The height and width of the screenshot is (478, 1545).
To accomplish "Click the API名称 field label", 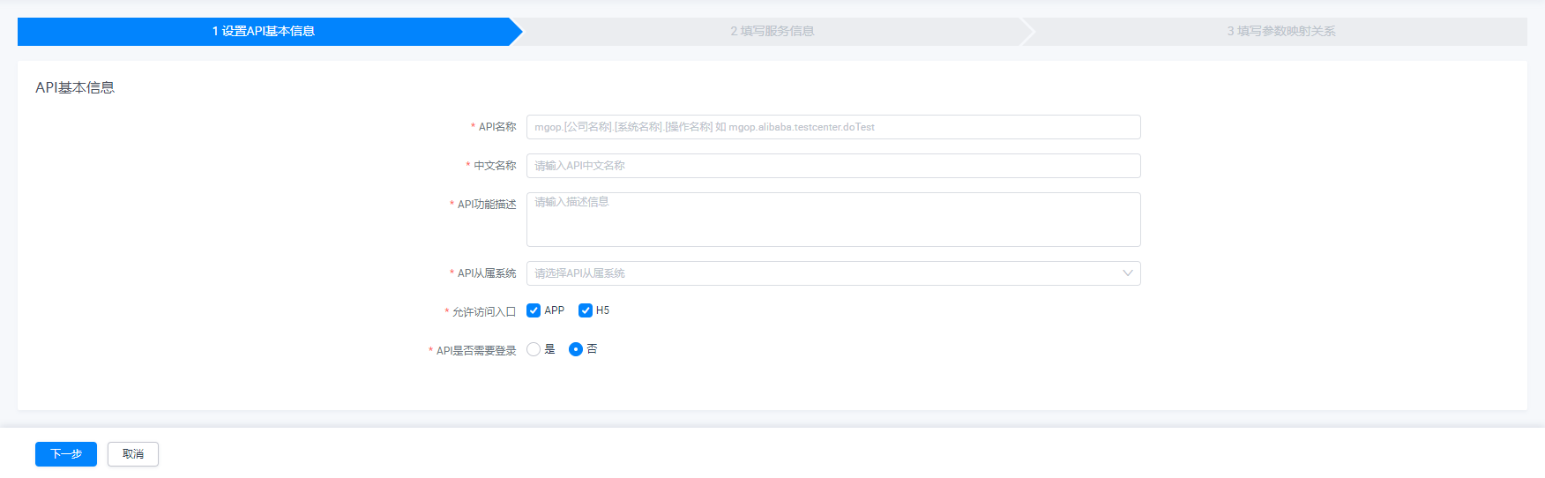I will coord(497,127).
